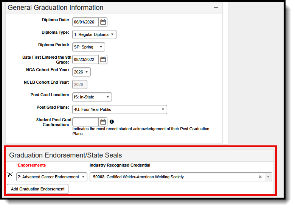This screenshot has width=295, height=209.
Task: Click the General Graduation Information heading
Action: [x=56, y=8]
